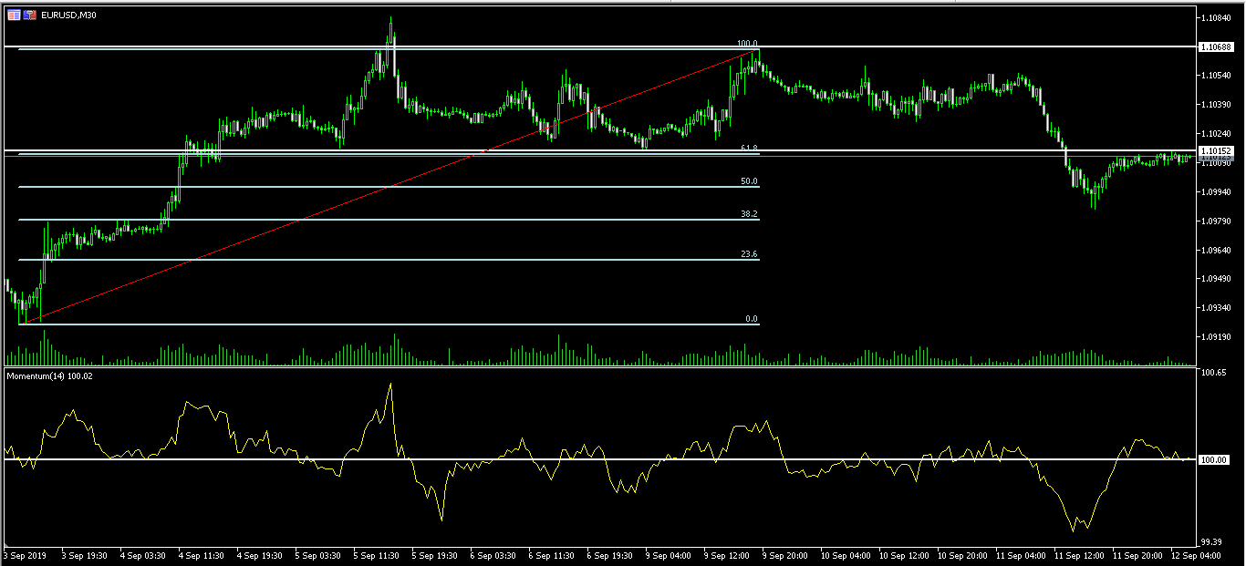Viewport: 1246px width, 566px height.
Task: Click the 10 Sep 12:00 time label
Action: pos(904,554)
